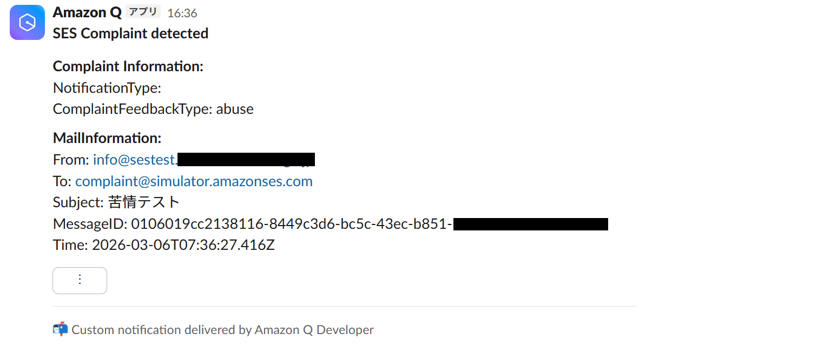The image size is (830, 347).
Task: Click the Custom notification delivered footer text
Action: [x=222, y=330]
